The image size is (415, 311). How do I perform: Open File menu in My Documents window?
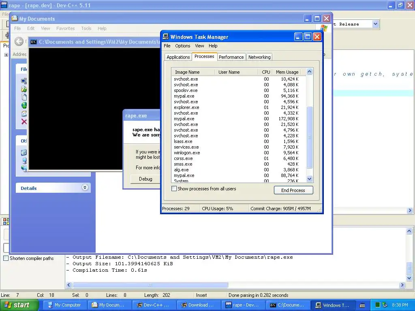tap(17, 28)
